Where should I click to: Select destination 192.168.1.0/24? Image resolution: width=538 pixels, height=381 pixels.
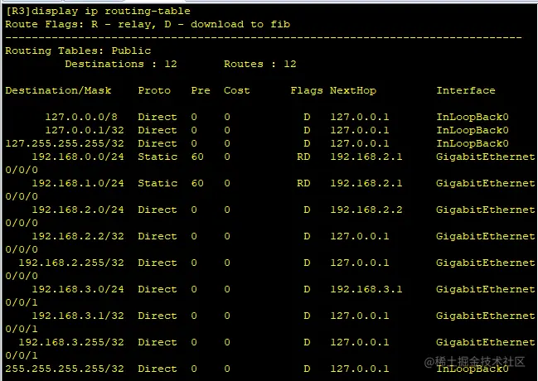tap(78, 183)
